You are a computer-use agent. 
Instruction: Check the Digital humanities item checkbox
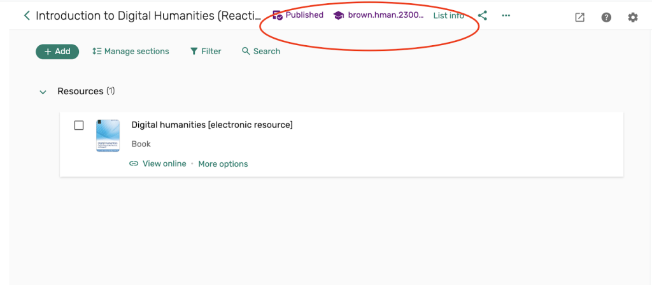(x=79, y=125)
